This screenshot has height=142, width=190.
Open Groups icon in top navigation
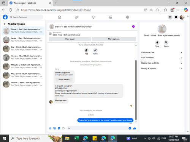(128, 17)
